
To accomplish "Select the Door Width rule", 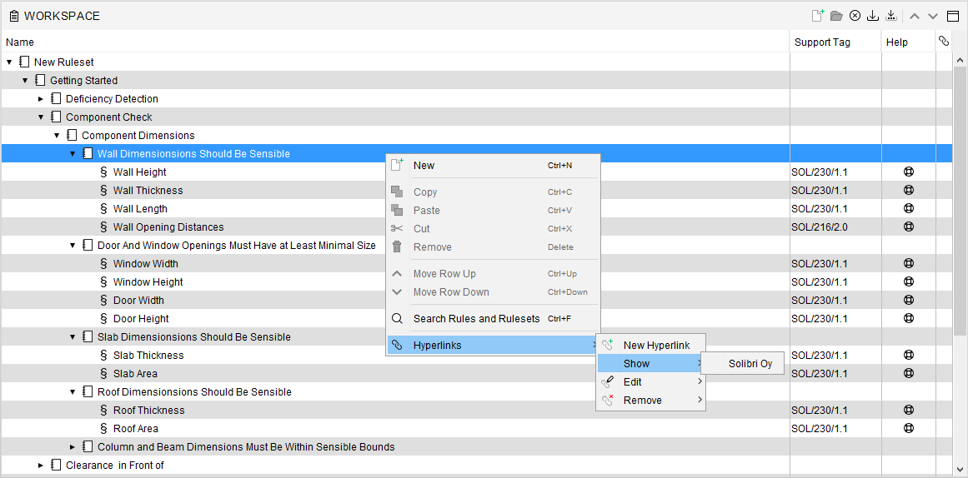I will [x=138, y=301].
